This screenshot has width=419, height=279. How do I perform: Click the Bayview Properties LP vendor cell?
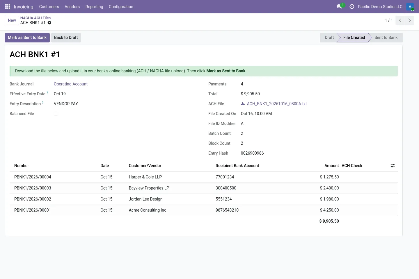[x=149, y=188]
